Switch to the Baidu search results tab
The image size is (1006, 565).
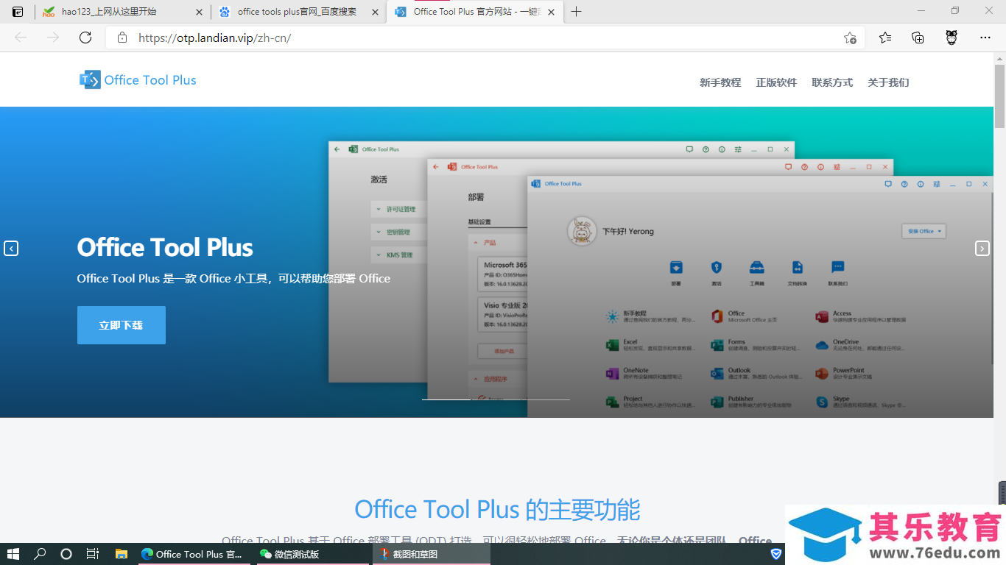(298, 12)
